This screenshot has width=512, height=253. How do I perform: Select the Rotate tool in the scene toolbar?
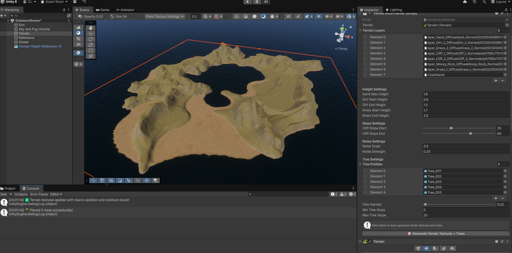click(91, 39)
